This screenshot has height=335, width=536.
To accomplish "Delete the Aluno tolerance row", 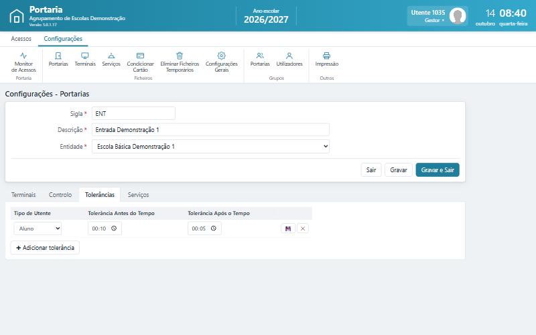I will tap(303, 228).
